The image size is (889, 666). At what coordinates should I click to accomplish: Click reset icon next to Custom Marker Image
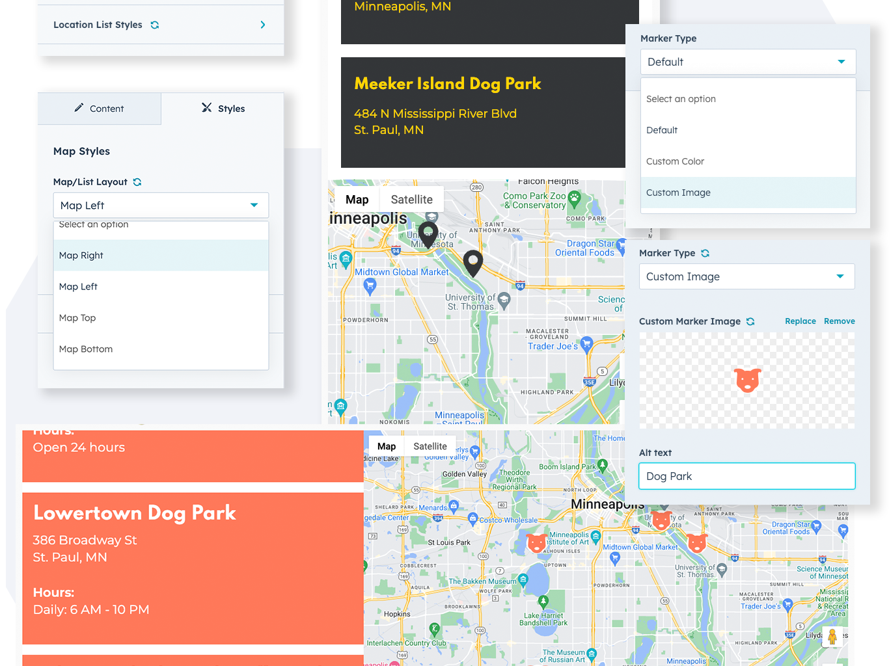click(750, 321)
